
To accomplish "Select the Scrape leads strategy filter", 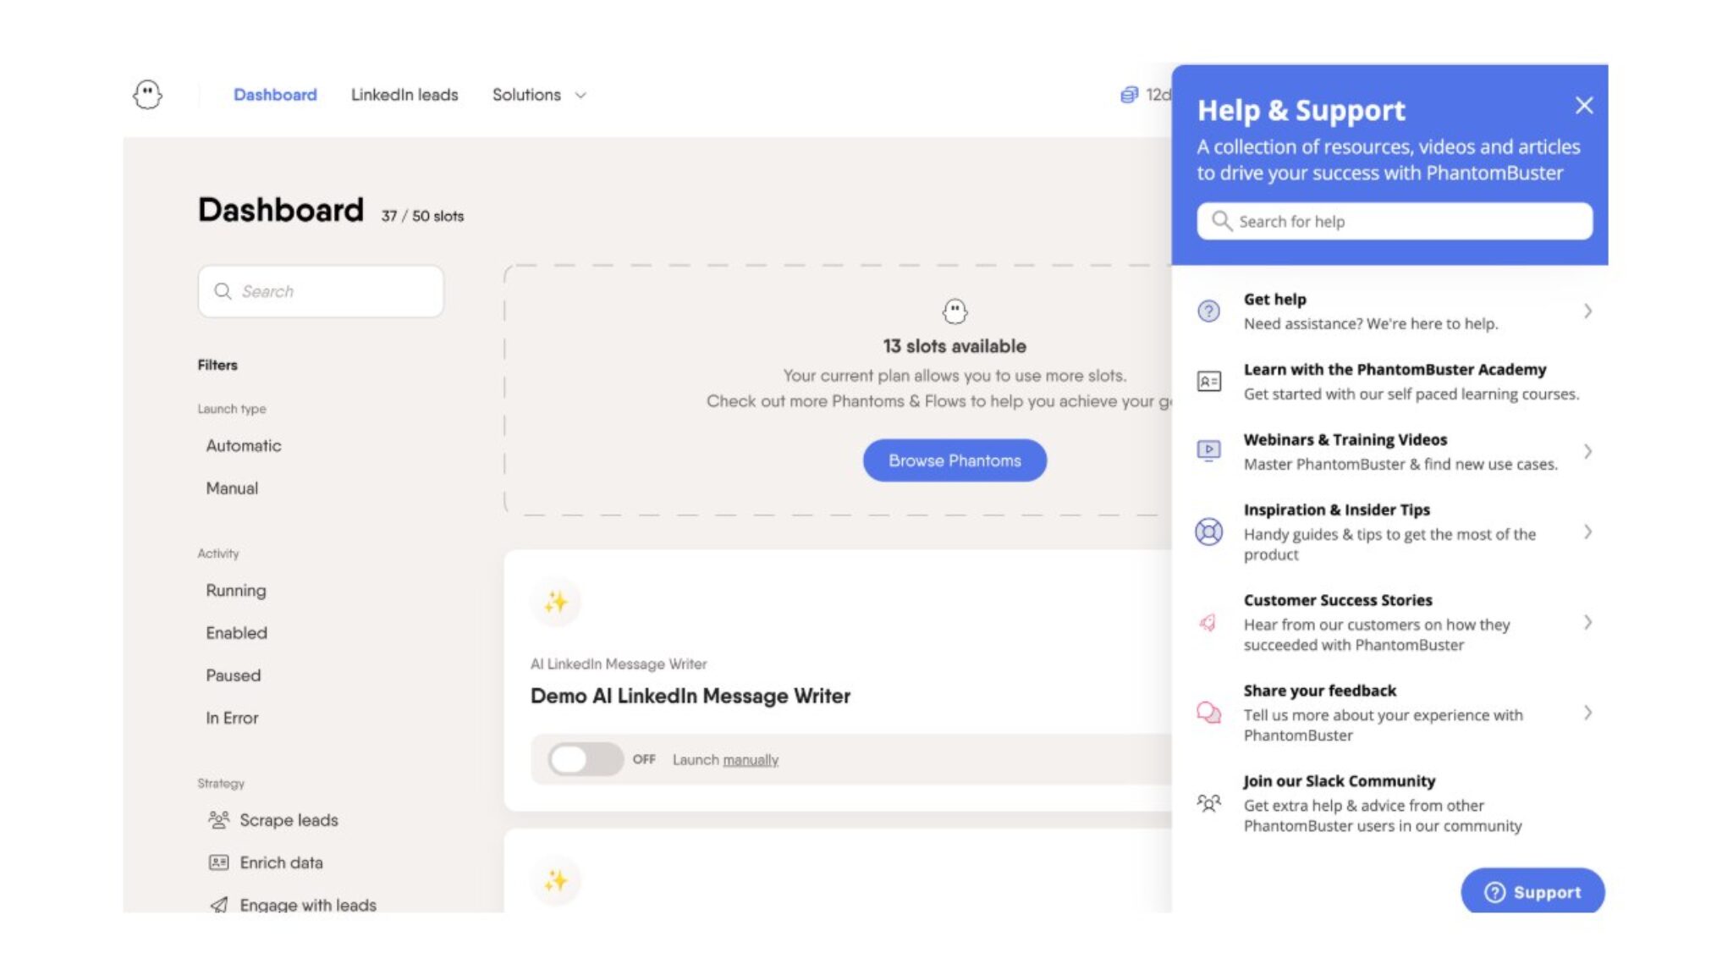I will coord(272,820).
